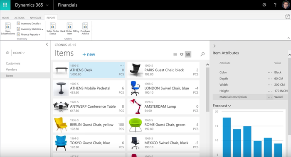Open the Purchase Advice report
This screenshot has width=291, height=157.
(85, 29)
